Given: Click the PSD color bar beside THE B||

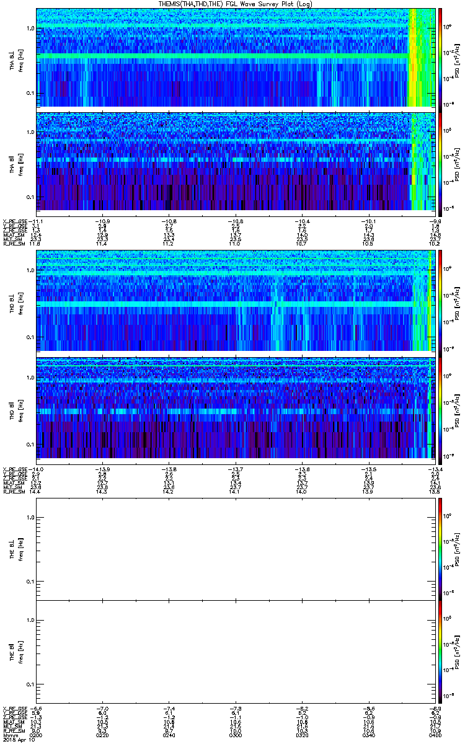Looking at the screenshot, I should tap(440, 651).
